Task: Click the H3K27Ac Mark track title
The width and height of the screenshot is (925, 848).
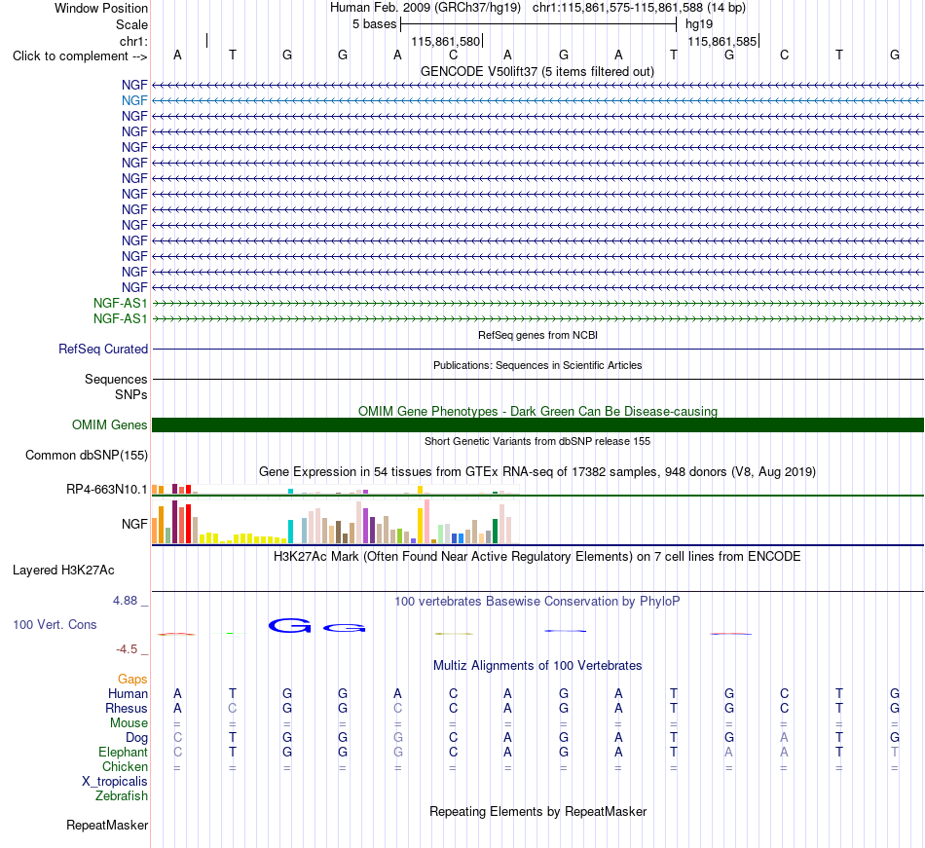Action: coord(537,557)
